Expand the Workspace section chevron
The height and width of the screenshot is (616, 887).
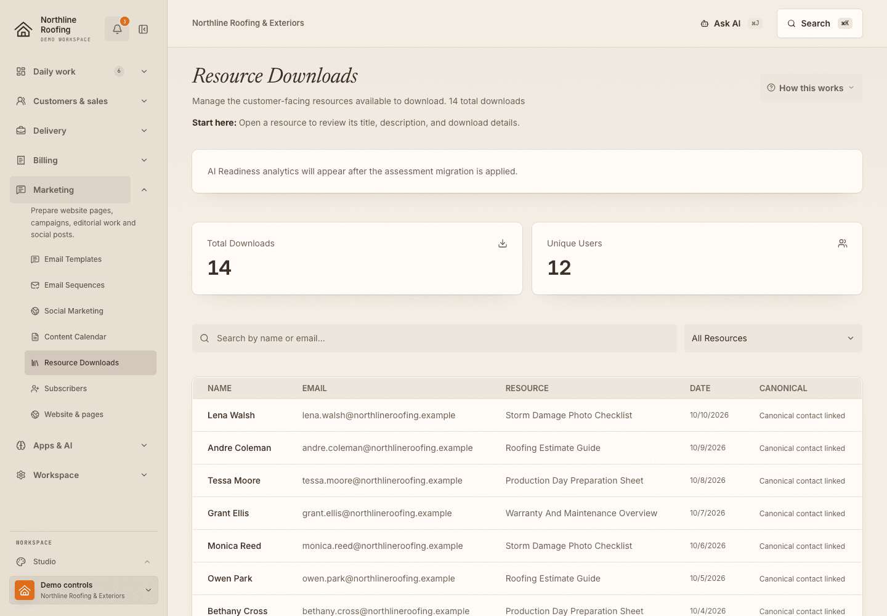point(144,475)
